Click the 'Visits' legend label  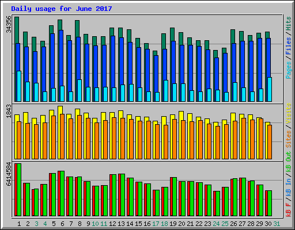coord(289,113)
